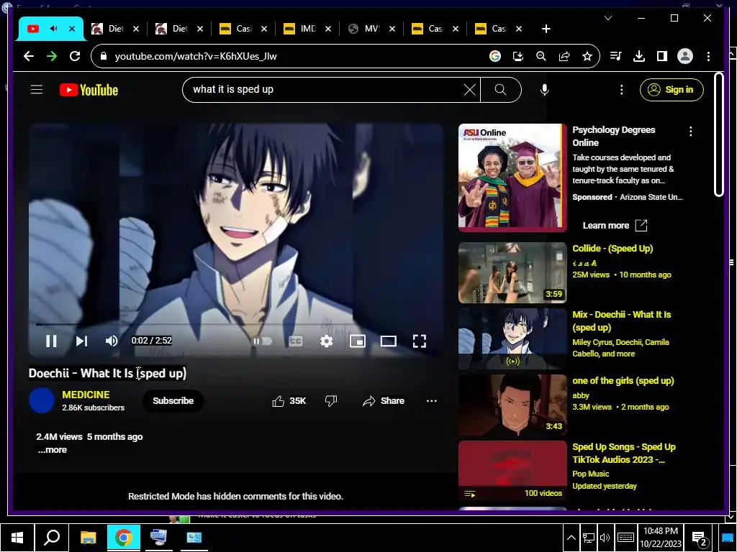737x552 pixels.
Task: Open more actions under the video
Action: click(432, 401)
